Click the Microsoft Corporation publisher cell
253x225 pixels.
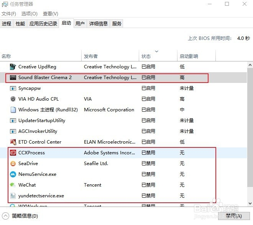[109, 110]
